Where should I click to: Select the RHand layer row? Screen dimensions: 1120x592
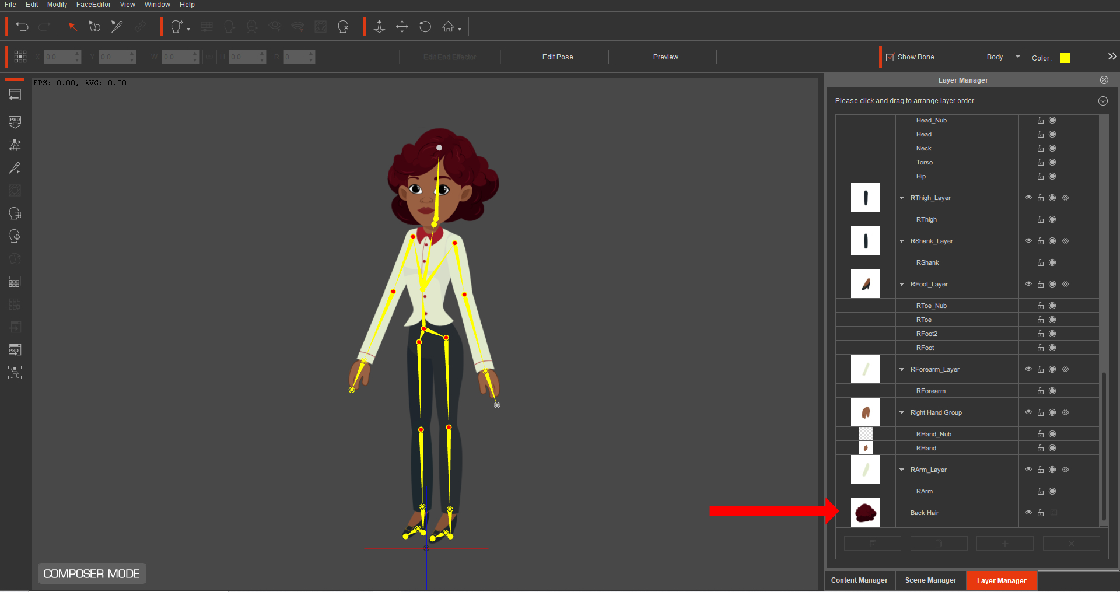tap(967, 448)
